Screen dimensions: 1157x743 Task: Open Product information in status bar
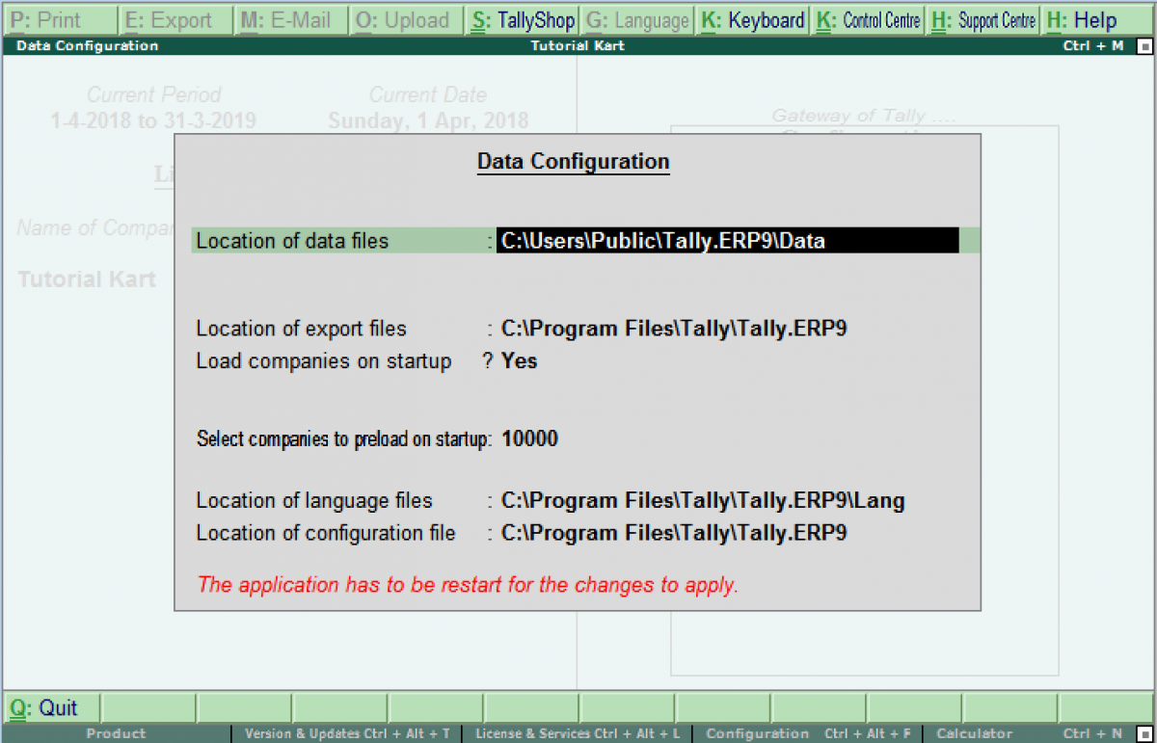(115, 733)
